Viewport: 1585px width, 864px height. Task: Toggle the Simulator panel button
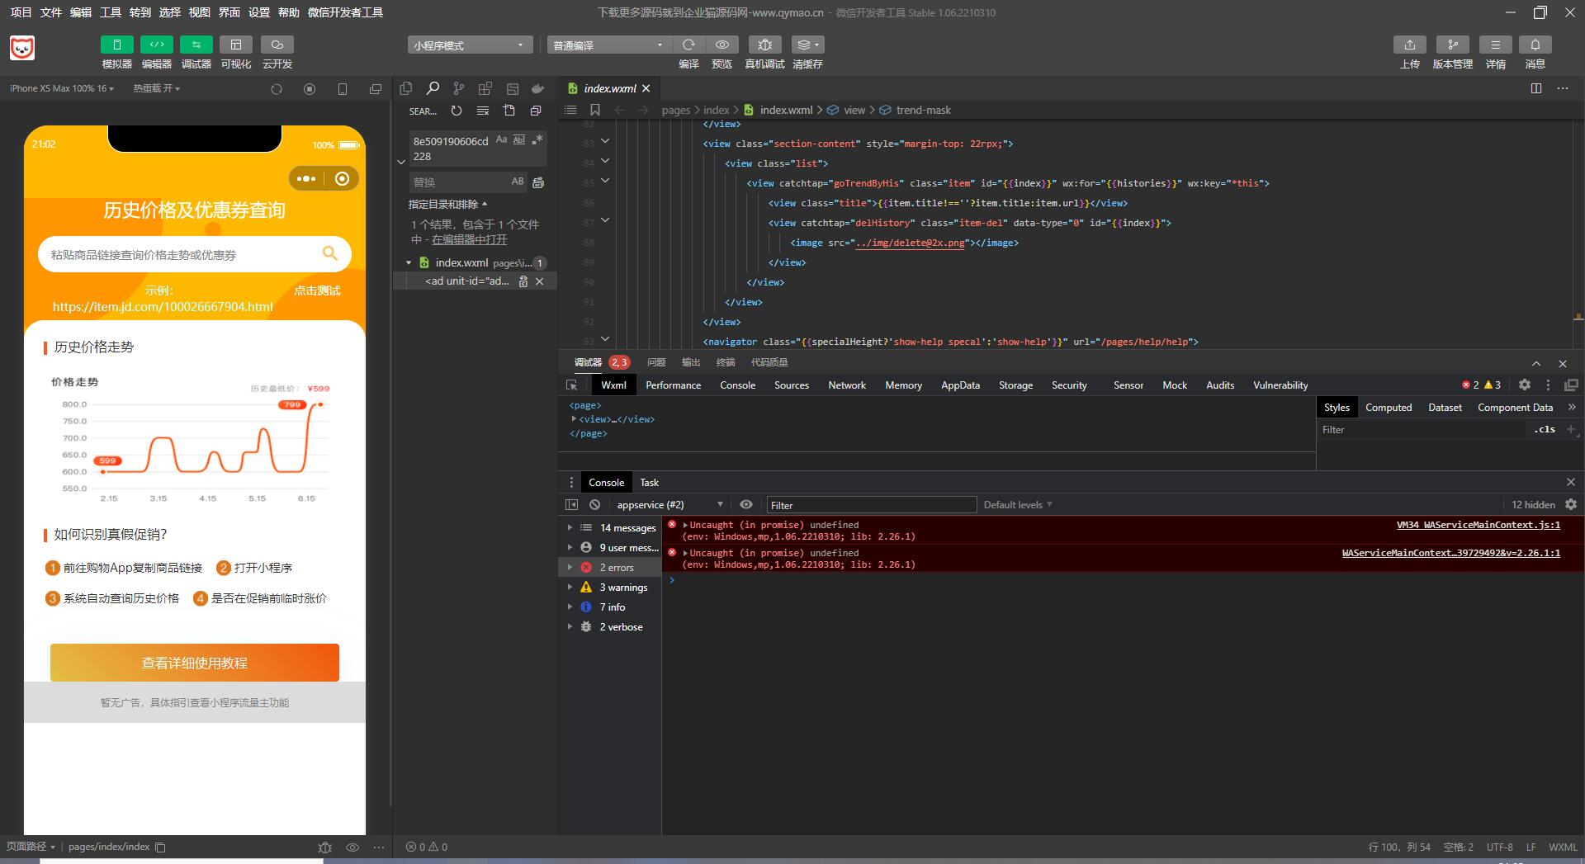[x=116, y=45]
